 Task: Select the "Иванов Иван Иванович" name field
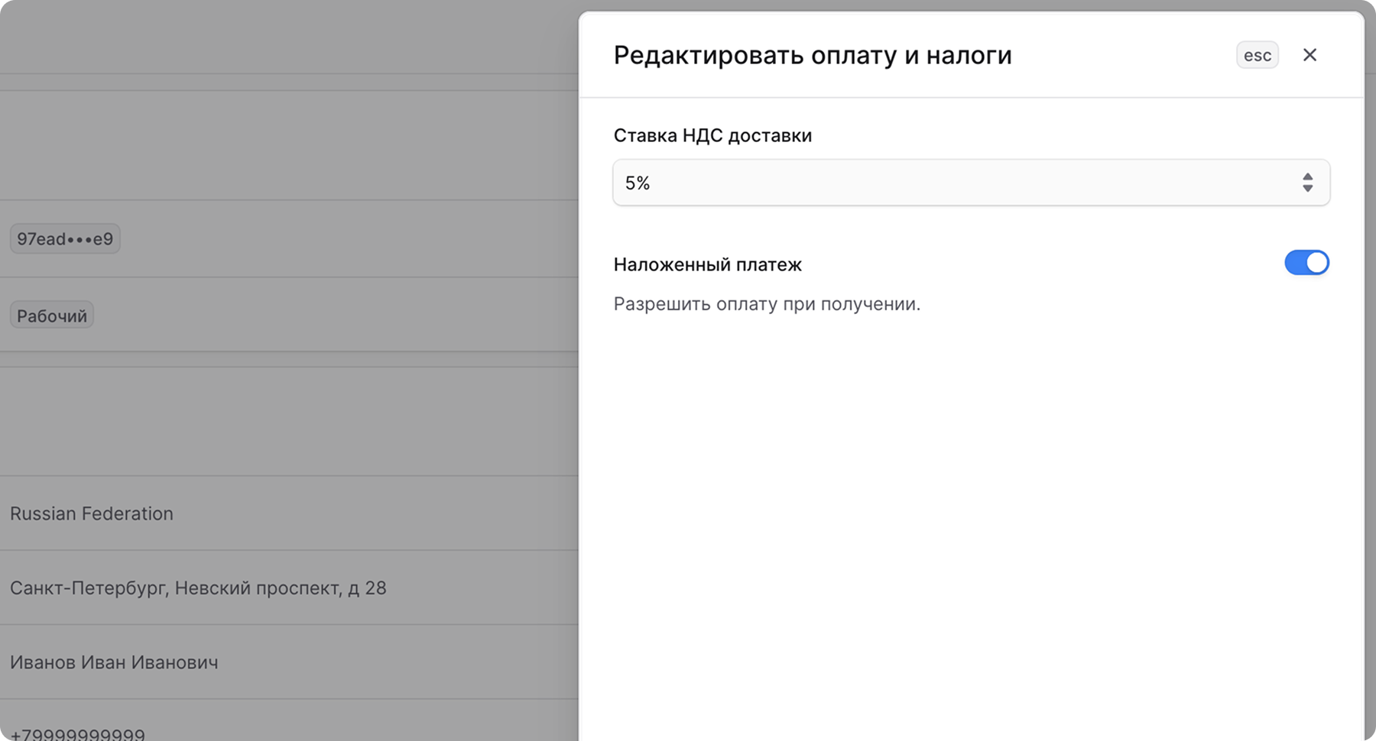pos(114,662)
